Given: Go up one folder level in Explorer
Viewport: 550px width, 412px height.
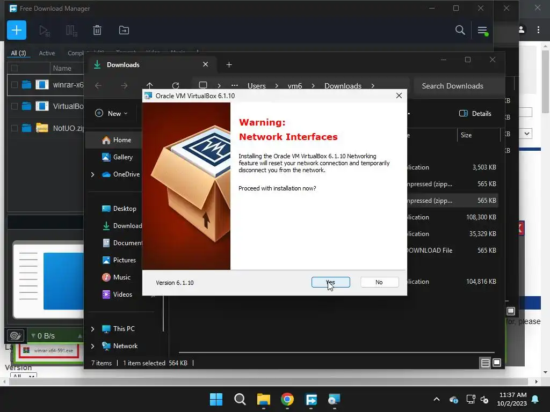Looking at the screenshot, I should [x=150, y=85].
